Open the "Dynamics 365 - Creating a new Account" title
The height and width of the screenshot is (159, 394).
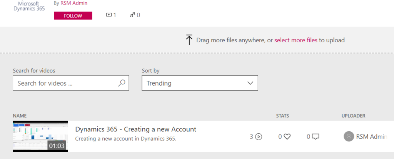[135, 129]
